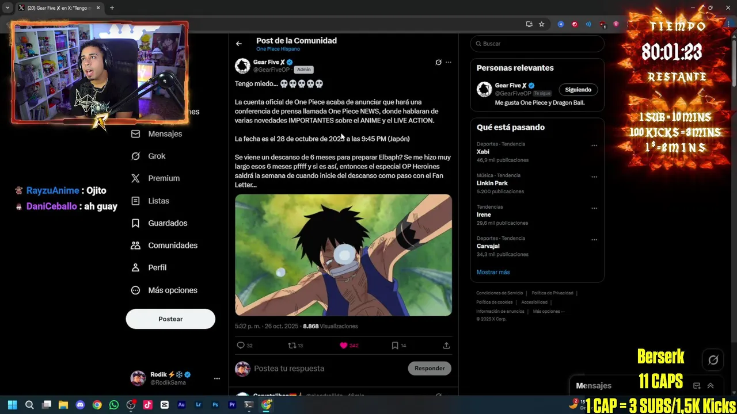Click the share icon under the post
737x414 pixels.
coord(446,345)
